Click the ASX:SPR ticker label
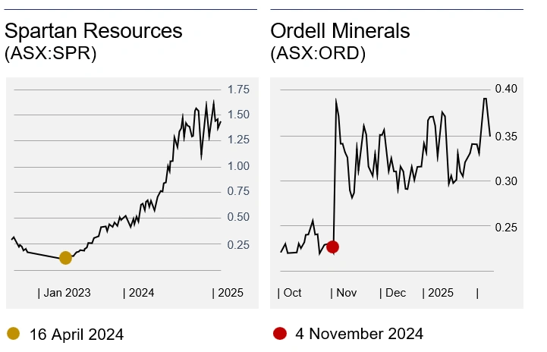Screen dimensions: 547x352 click(x=50, y=55)
